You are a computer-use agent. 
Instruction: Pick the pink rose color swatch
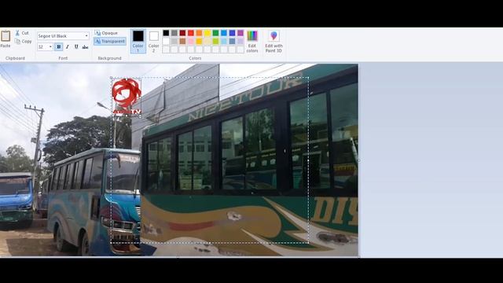(191, 41)
